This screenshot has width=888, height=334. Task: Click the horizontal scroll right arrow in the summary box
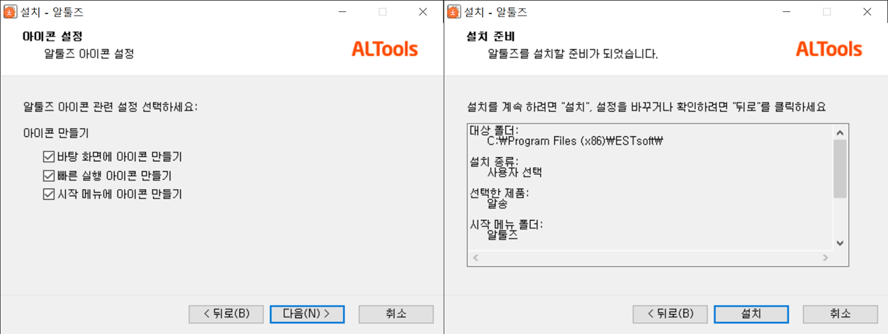(827, 258)
